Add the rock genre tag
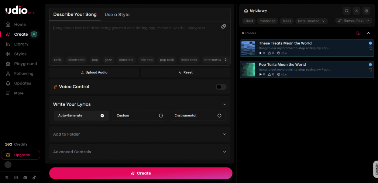 pos(58,60)
